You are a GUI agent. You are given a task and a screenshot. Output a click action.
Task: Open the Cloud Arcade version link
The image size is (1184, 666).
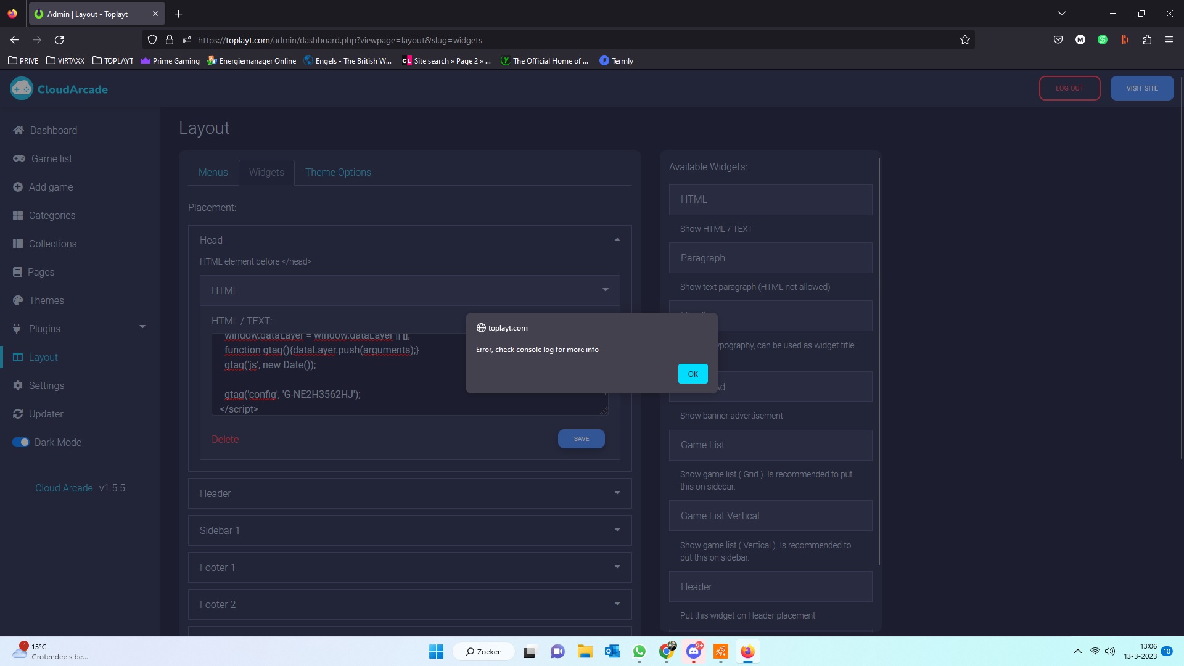tap(64, 488)
